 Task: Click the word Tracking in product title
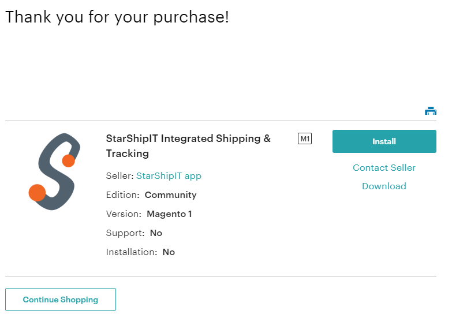tap(128, 153)
